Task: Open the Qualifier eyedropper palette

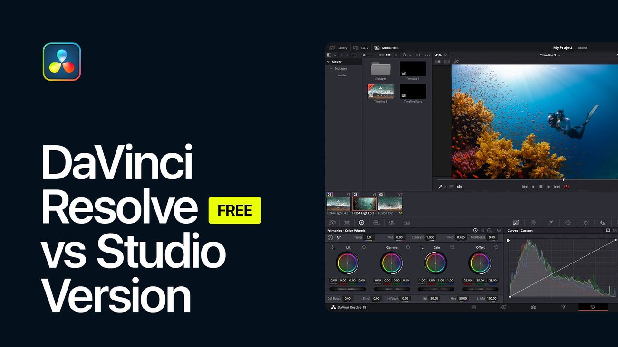Action: [550, 223]
